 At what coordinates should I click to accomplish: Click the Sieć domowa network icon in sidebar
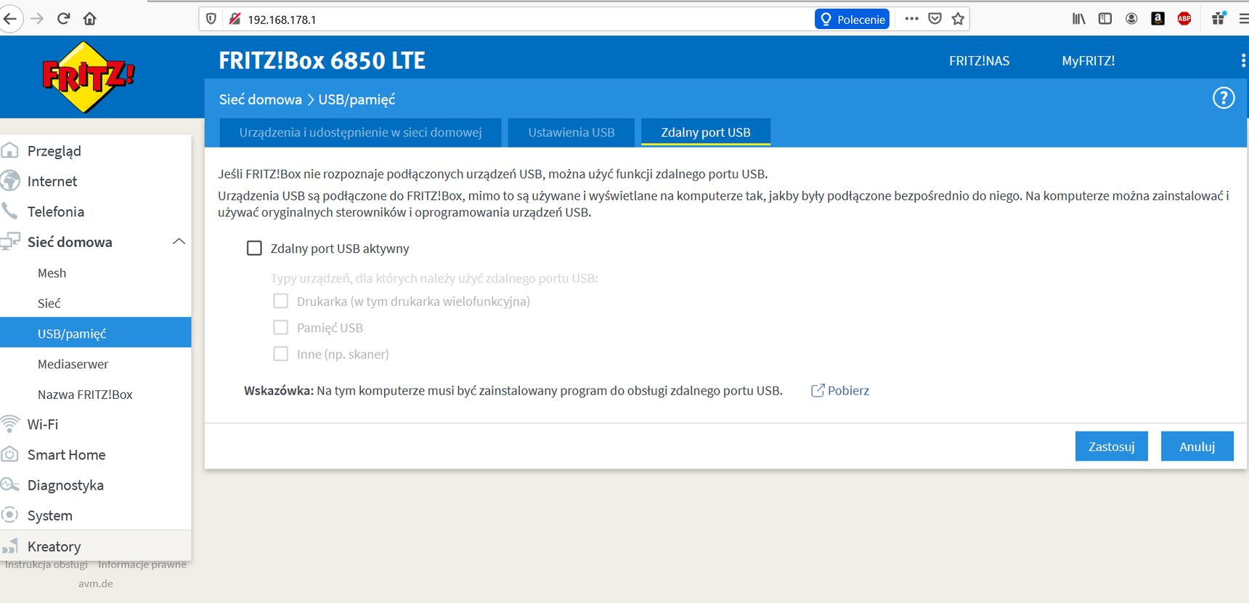click(9, 242)
